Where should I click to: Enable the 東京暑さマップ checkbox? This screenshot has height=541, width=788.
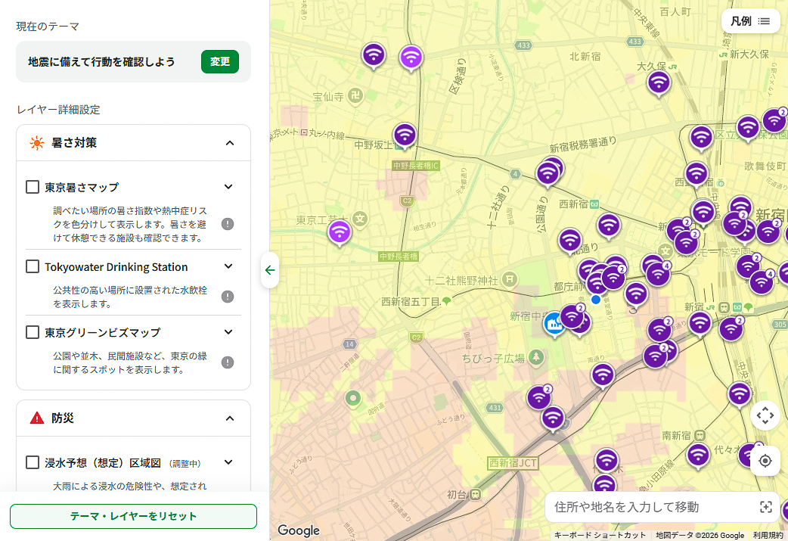click(x=33, y=187)
